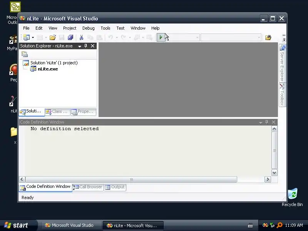Open the File menu

pyautogui.click(x=26, y=28)
